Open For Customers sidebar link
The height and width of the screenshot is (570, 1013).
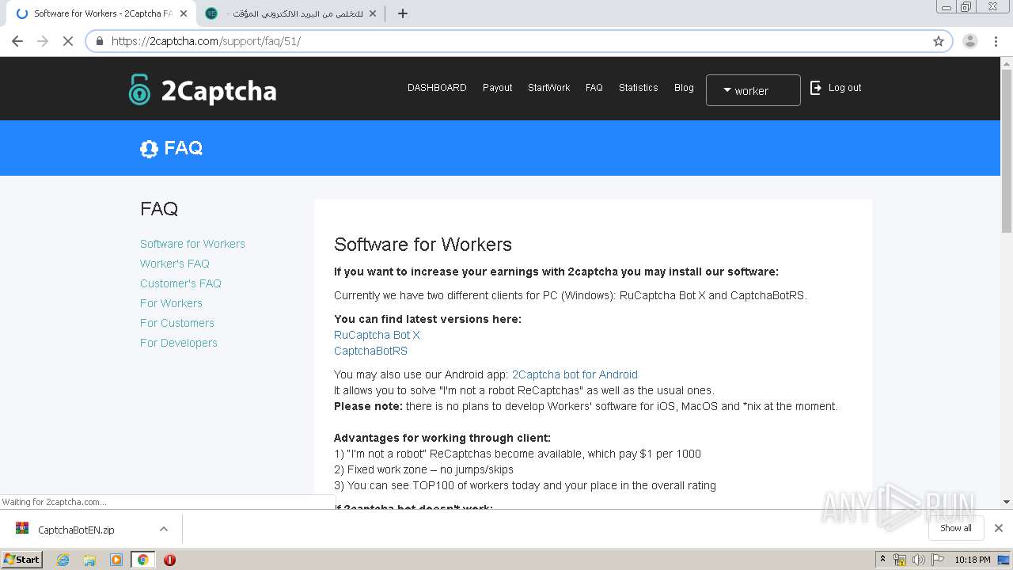pyautogui.click(x=177, y=323)
